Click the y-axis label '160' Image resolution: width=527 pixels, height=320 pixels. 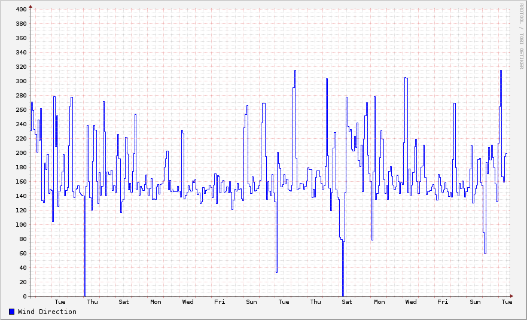click(21, 182)
